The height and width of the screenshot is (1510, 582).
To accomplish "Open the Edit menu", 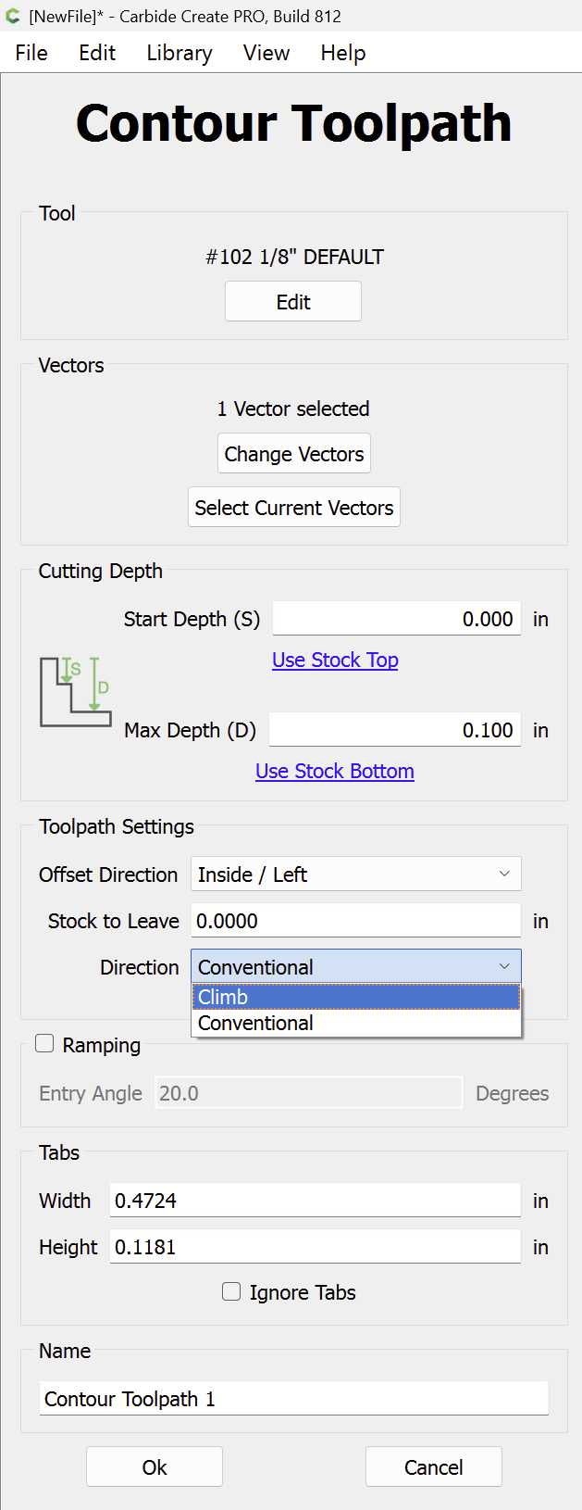I will (x=97, y=53).
